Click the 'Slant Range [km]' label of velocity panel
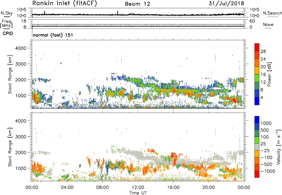Viewport: 282px width, 195px height. [x=10, y=147]
